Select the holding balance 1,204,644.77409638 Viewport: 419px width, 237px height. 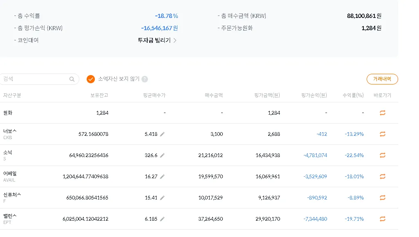tap(85, 177)
